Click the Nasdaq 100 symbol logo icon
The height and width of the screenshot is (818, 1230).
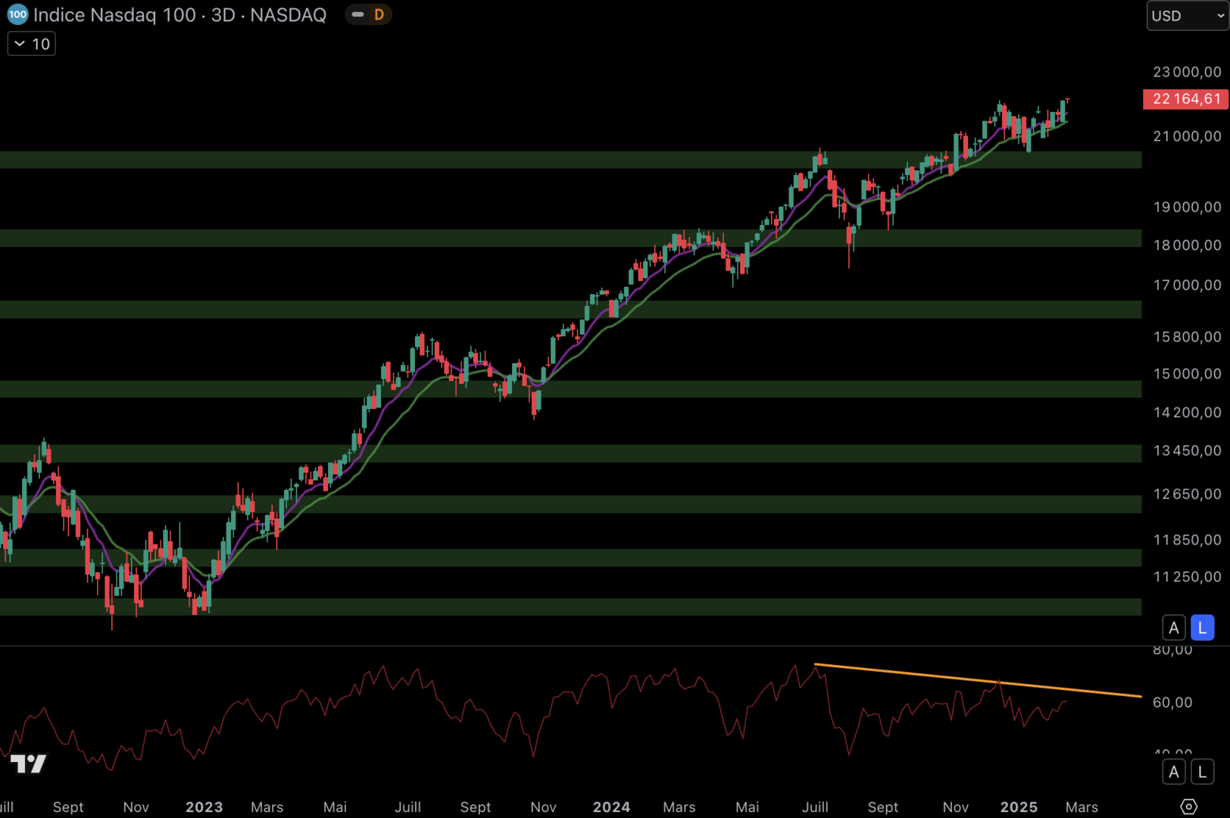pos(17,14)
